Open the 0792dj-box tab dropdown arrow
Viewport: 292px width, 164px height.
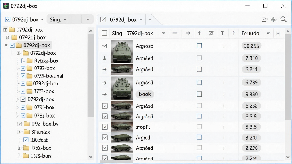[x=141, y=20]
